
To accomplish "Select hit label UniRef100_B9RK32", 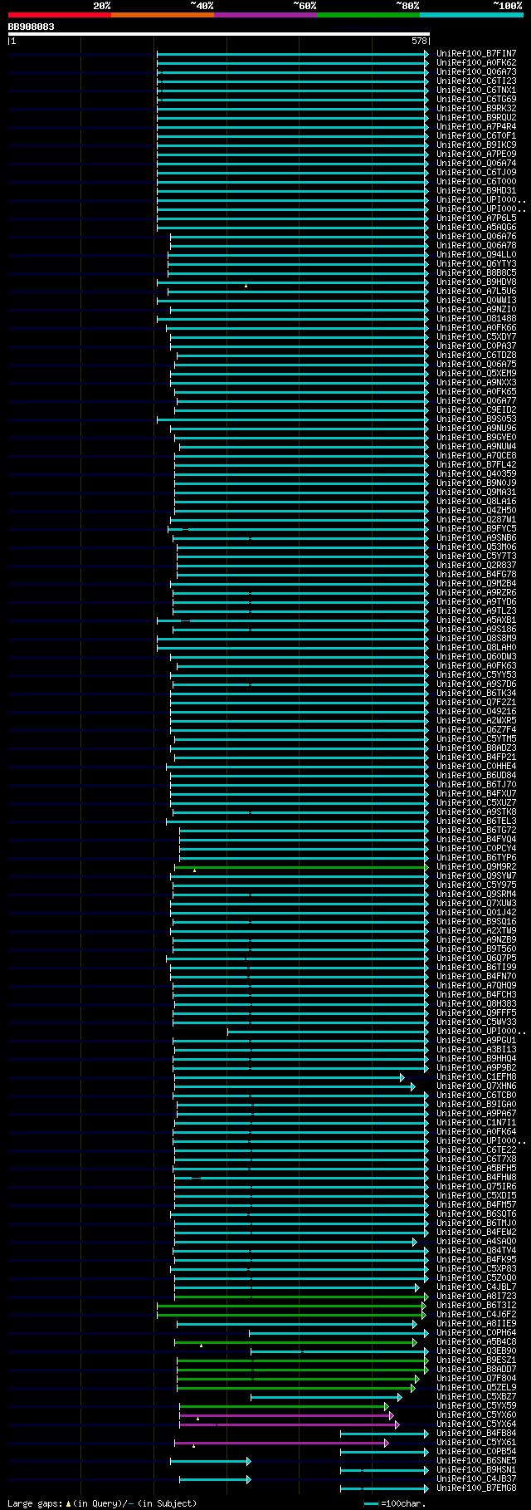I will (x=476, y=109).
